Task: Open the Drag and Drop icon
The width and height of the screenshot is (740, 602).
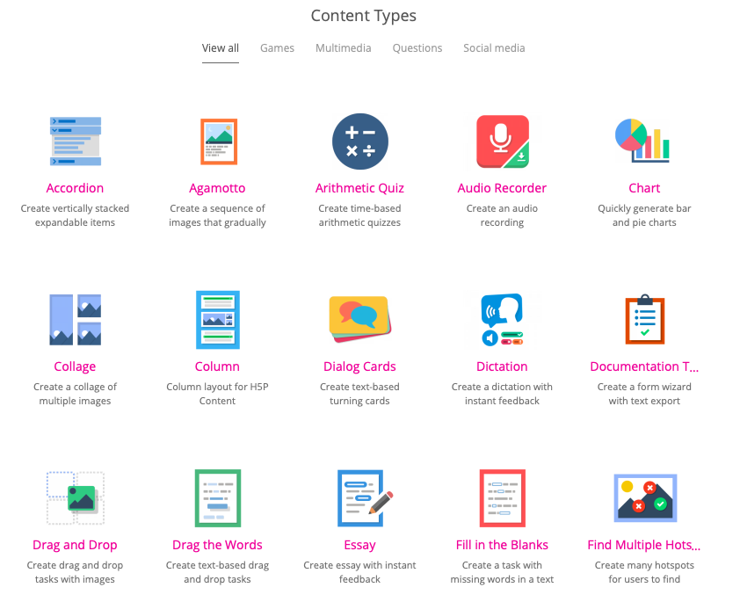Action: pyautogui.click(x=75, y=498)
